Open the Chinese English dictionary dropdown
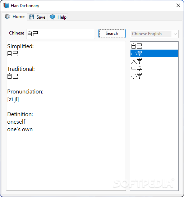 (154, 34)
